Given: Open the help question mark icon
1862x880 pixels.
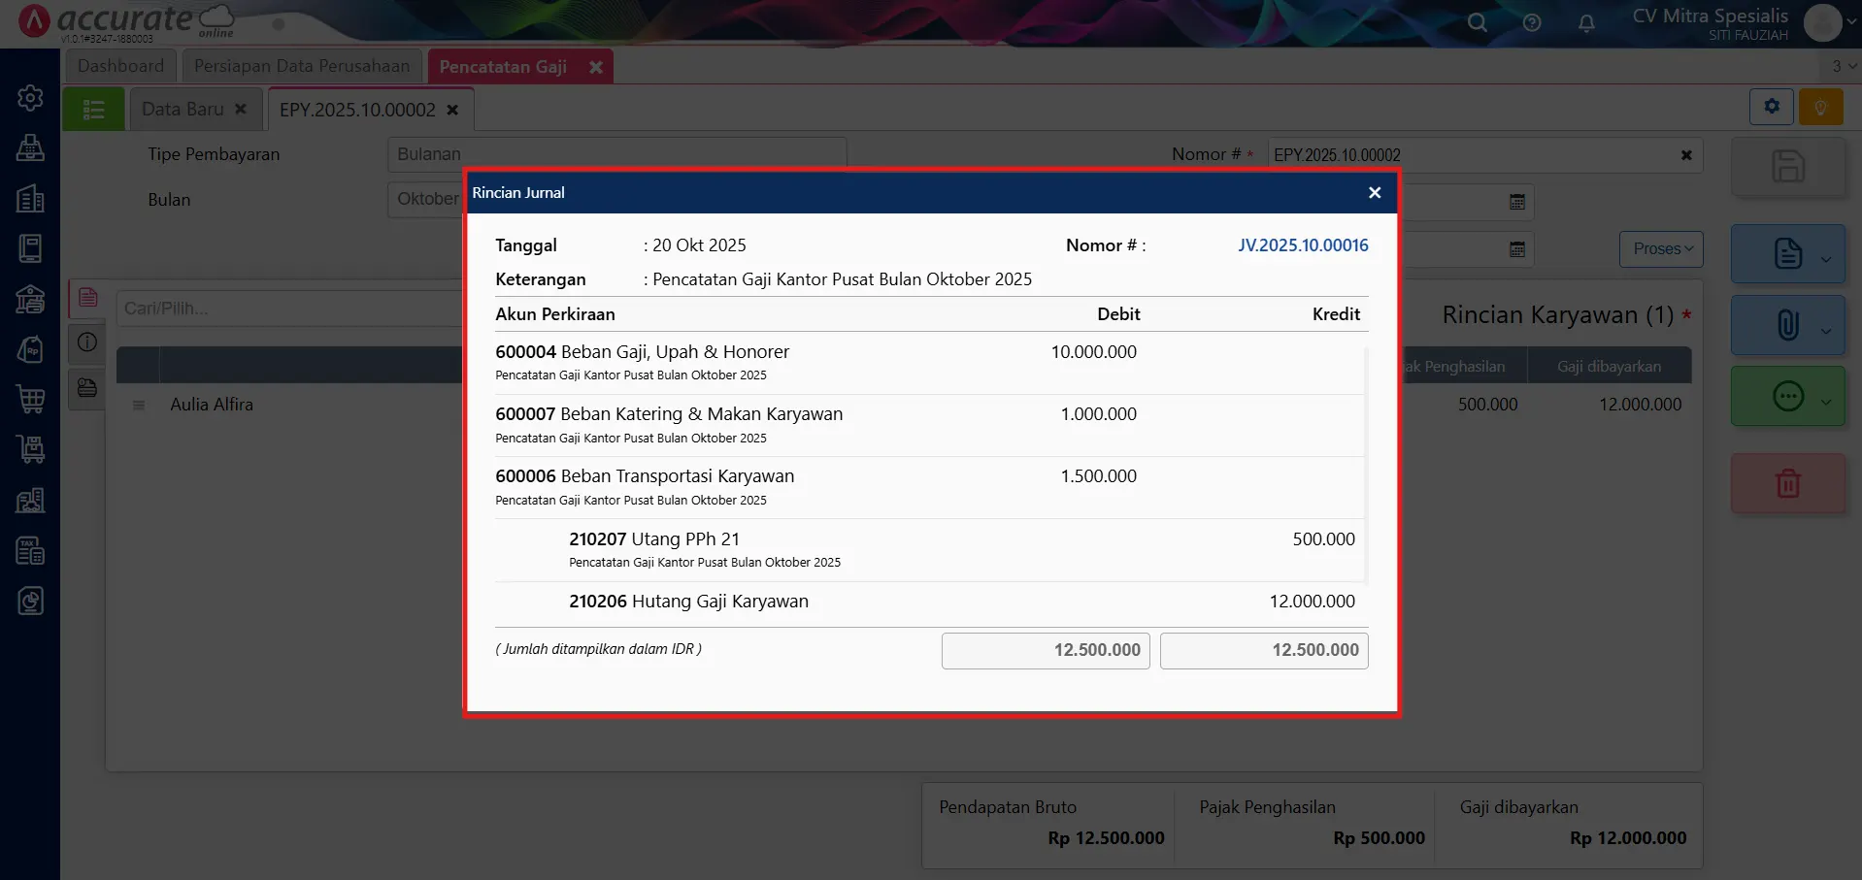Looking at the screenshot, I should pos(1532,22).
